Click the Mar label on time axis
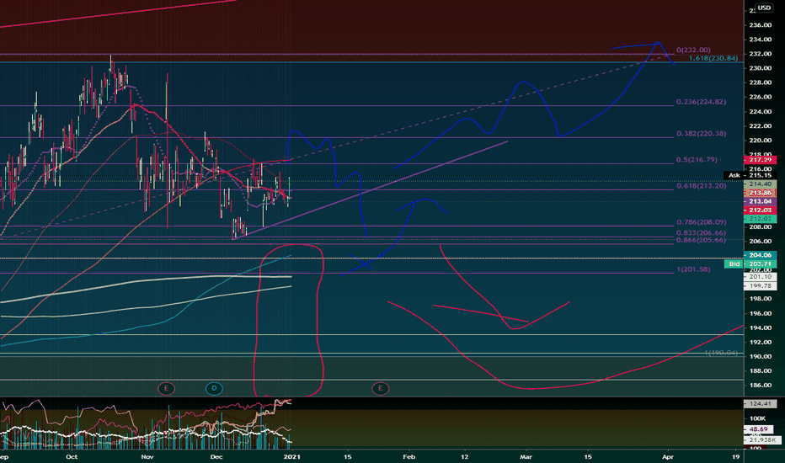785x463 pixels. tap(526, 457)
